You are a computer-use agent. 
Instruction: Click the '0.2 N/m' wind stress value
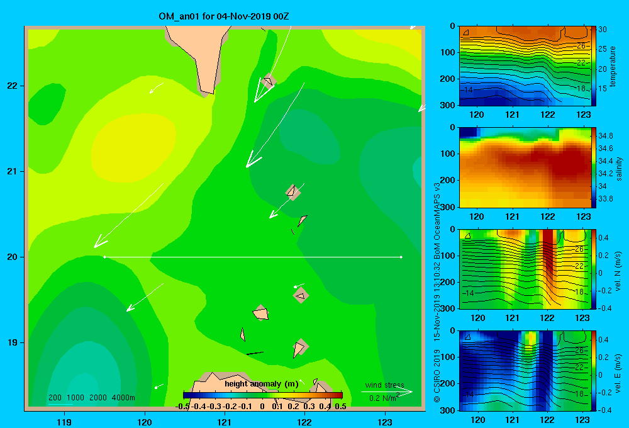point(382,398)
